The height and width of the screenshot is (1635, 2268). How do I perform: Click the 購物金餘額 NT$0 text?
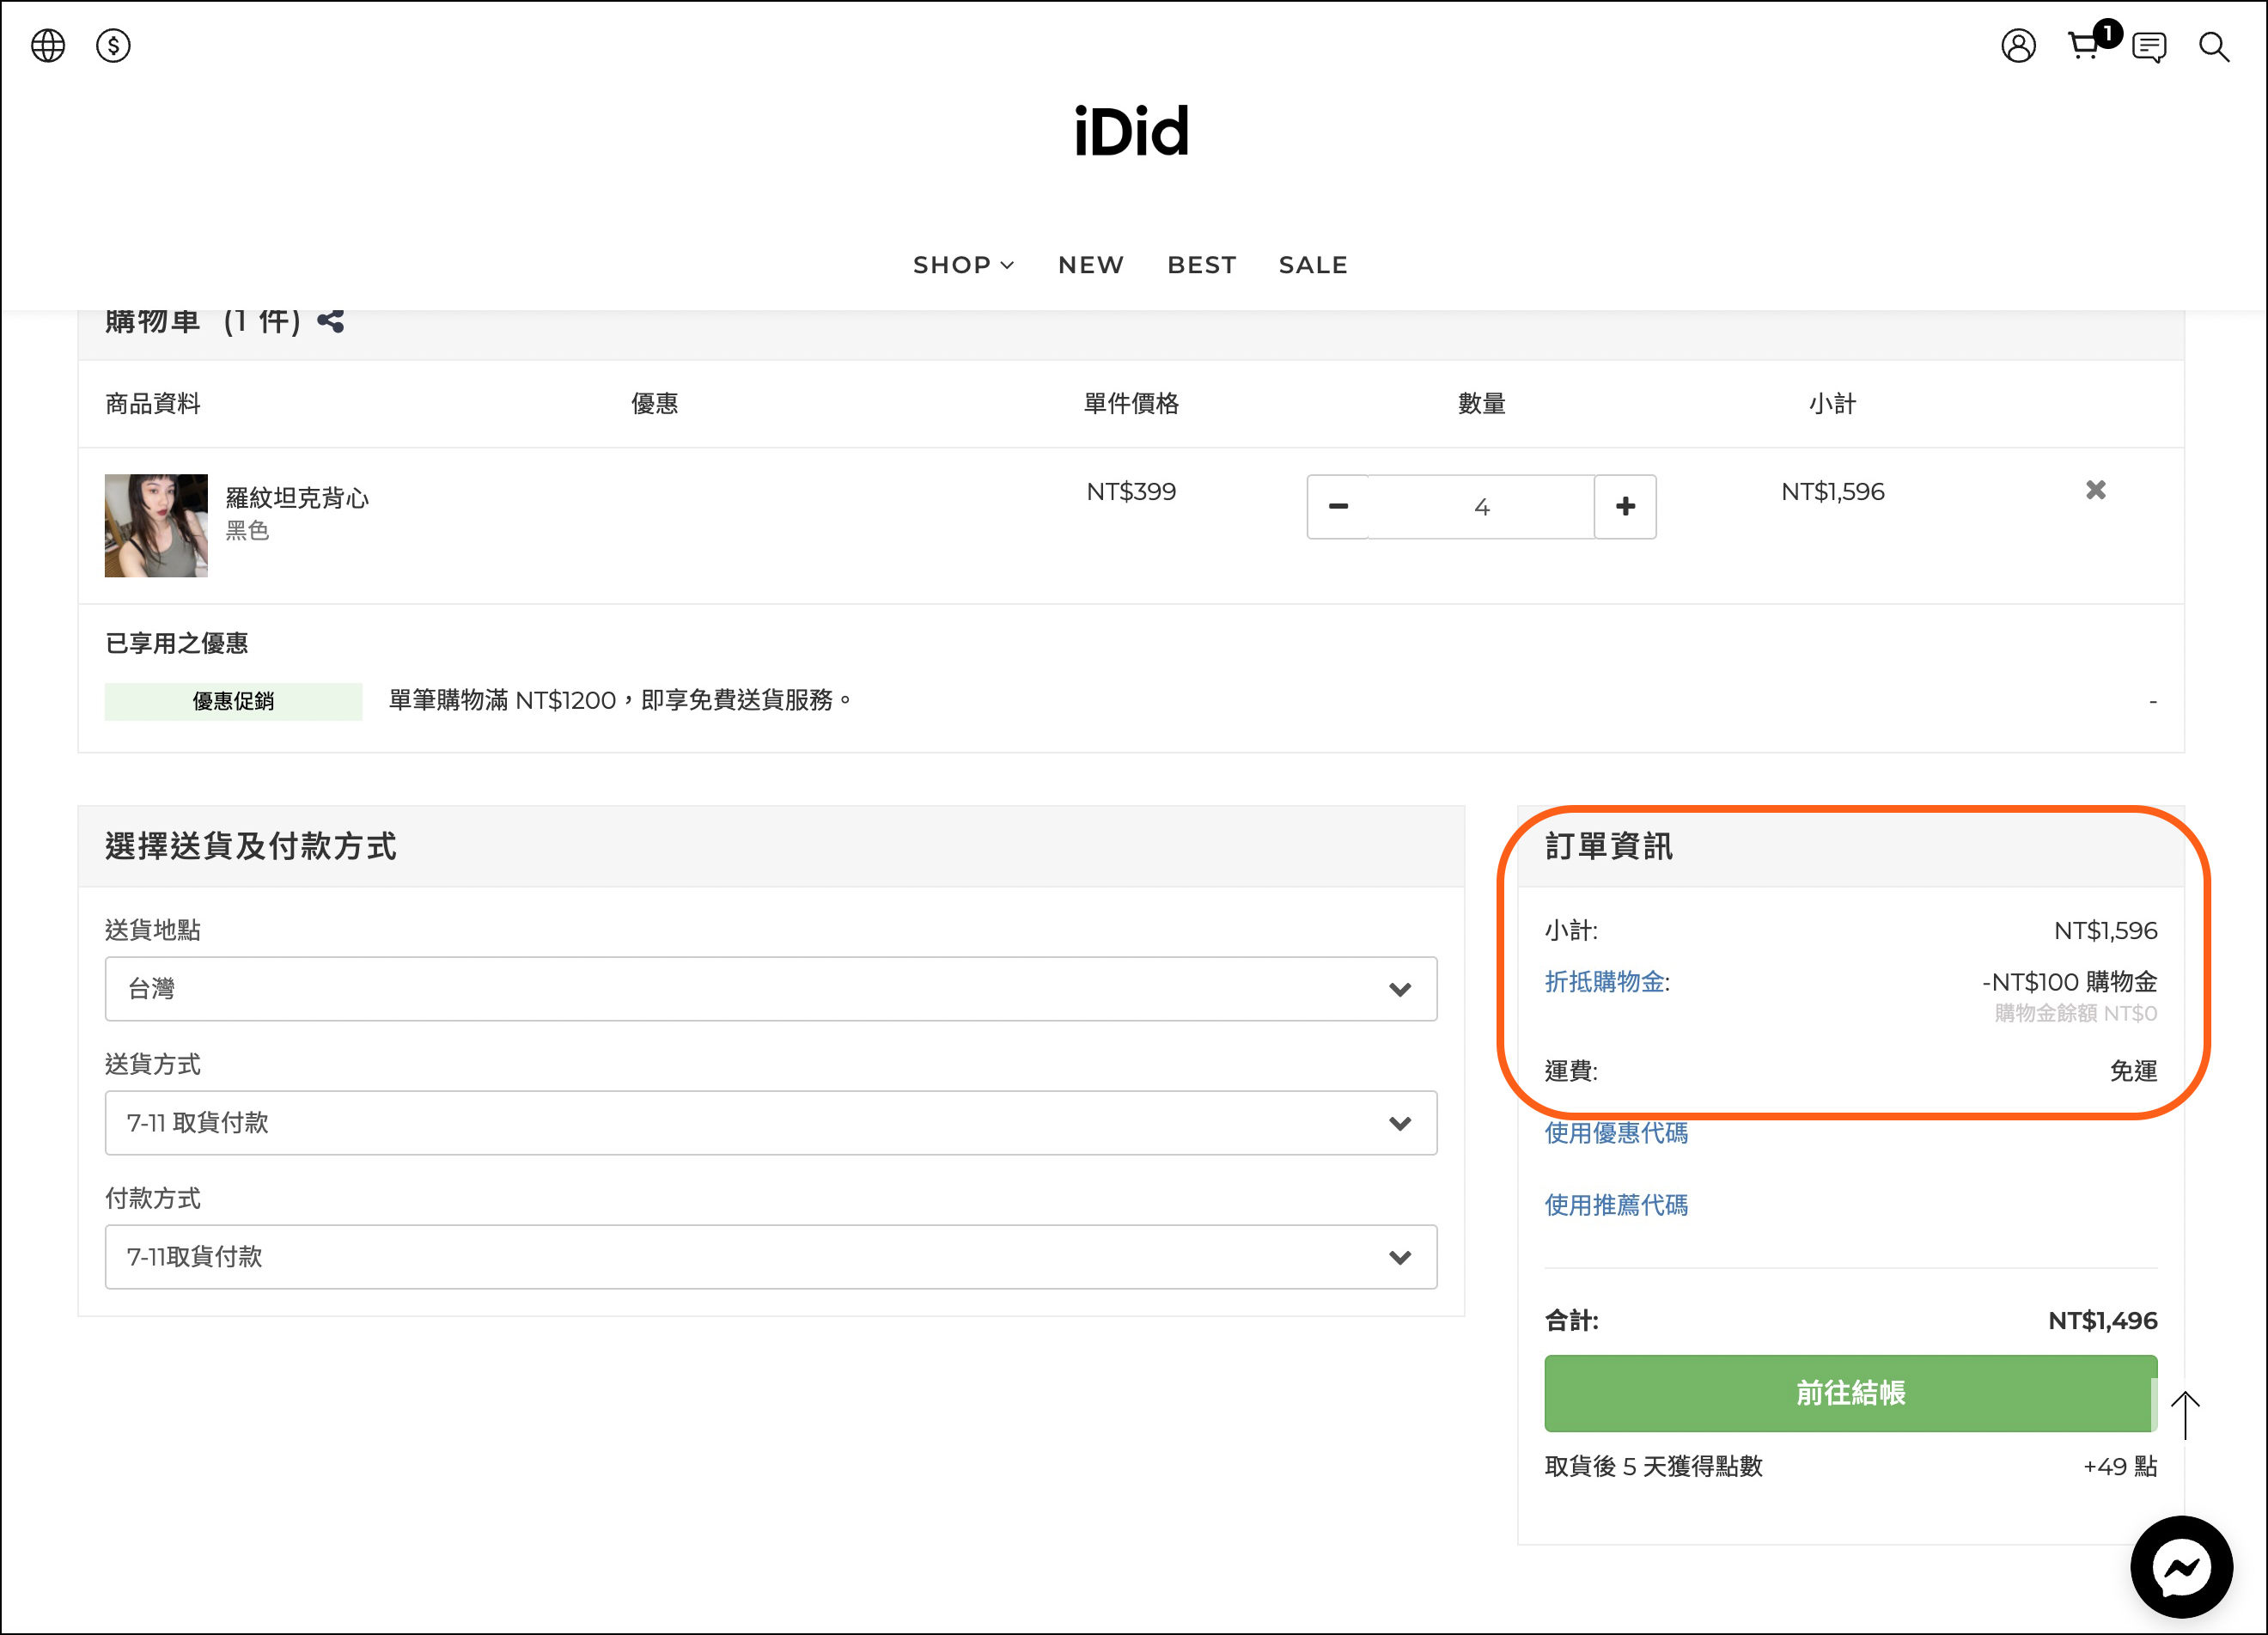click(x=2075, y=1013)
